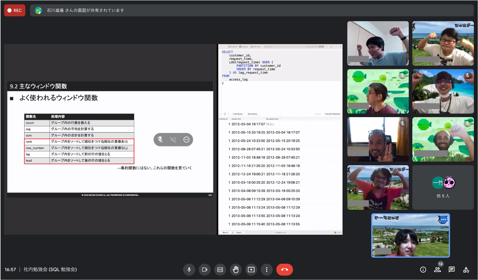
Task: Toggle the camera button
Action: tap(204, 270)
